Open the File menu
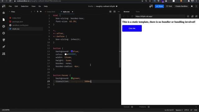The height and width of the screenshot is (112, 199). coord(10,6)
